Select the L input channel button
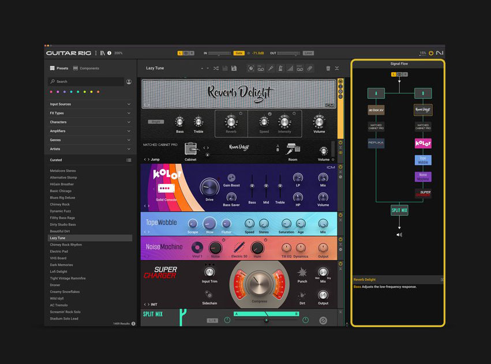 click(x=180, y=53)
